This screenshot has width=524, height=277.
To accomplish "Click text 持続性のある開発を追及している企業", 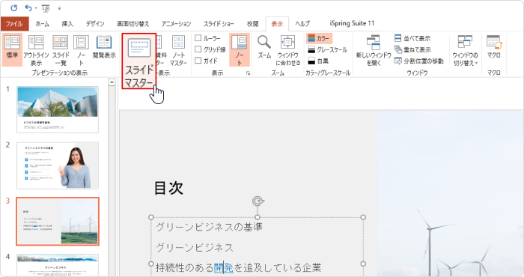I will (239, 268).
